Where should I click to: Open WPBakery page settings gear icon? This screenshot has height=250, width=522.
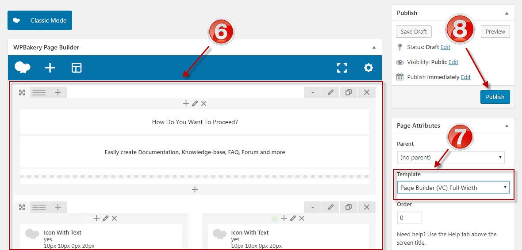pyautogui.click(x=368, y=68)
